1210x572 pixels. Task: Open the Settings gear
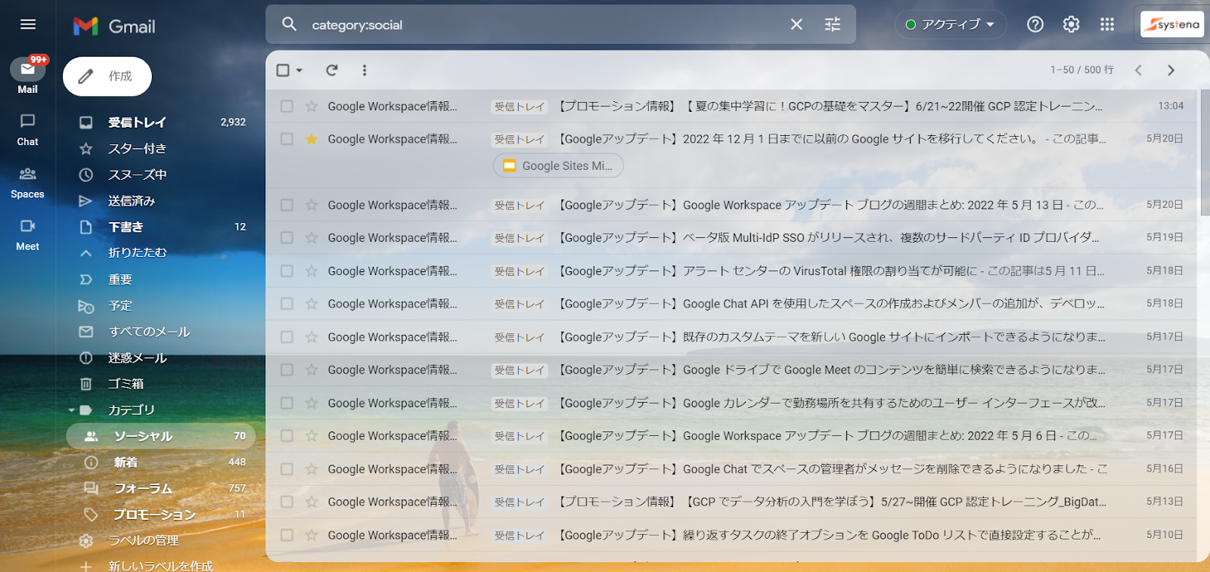click(1071, 24)
